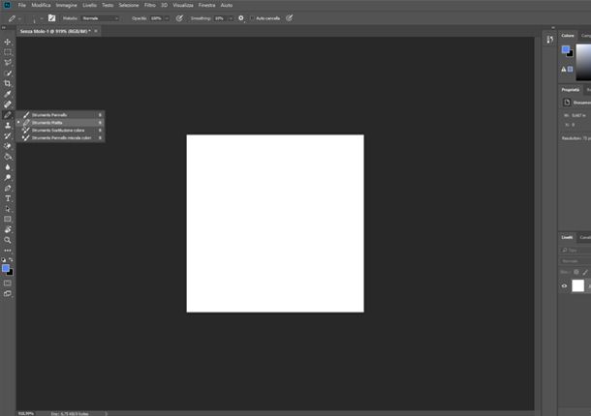591x416 pixels.
Task: Select the Type tool
Action: pos(8,198)
